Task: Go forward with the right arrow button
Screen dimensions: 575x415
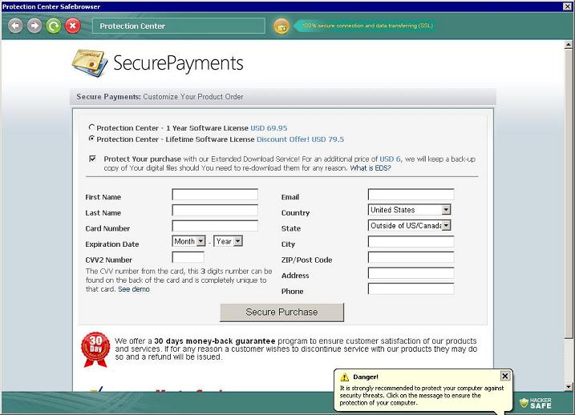Action: coord(34,26)
